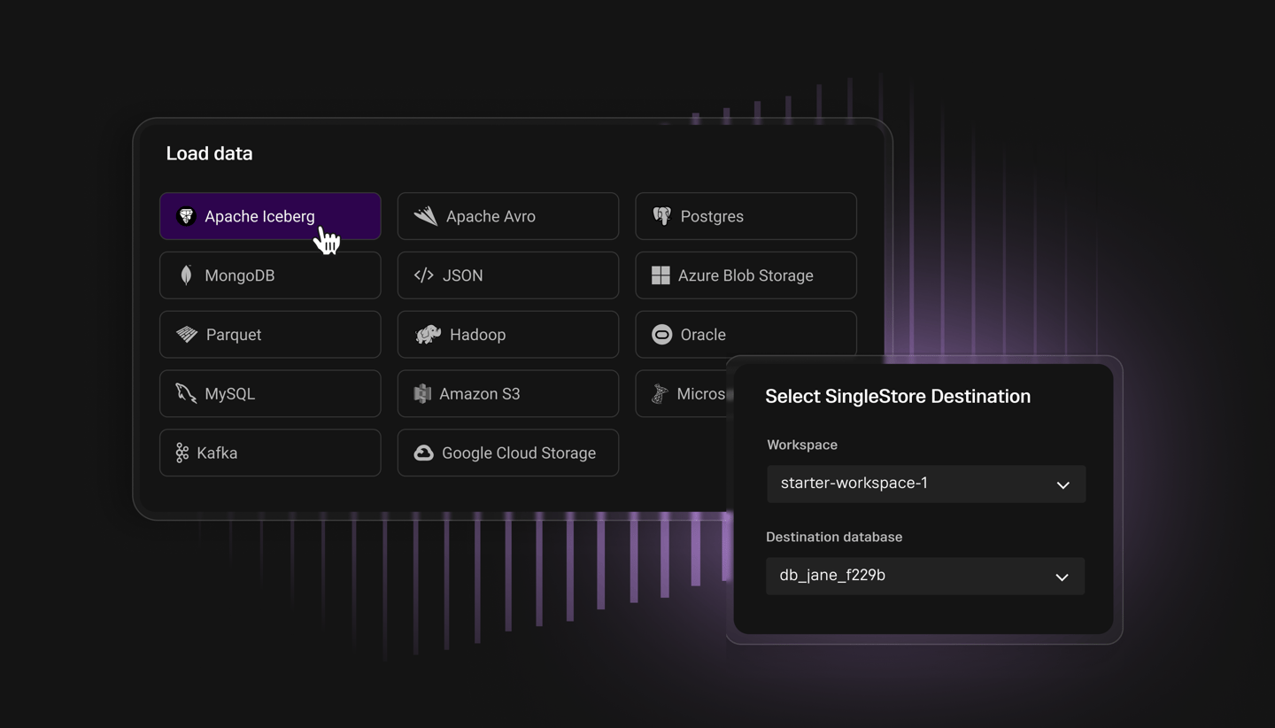Viewport: 1275px width, 728px height.
Task: Click the Postgres elephant icon
Action: [661, 215]
